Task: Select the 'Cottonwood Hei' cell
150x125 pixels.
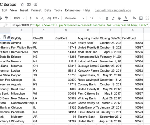Action: coord(22,103)
